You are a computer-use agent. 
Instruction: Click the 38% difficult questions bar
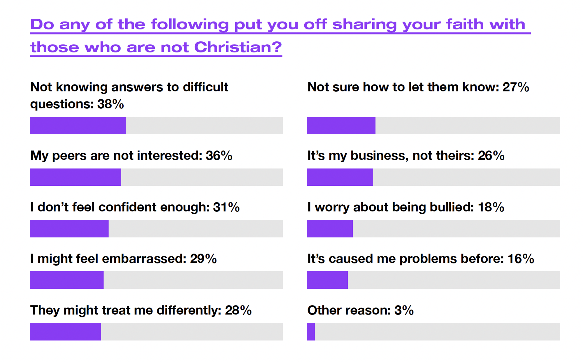pos(156,126)
